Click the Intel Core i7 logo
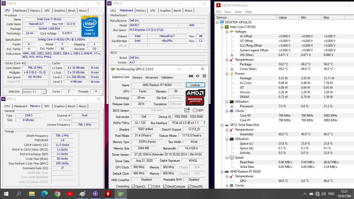 click(90, 26)
